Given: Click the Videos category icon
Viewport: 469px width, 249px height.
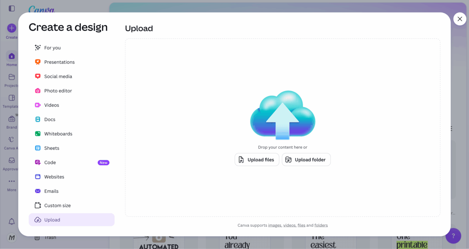Looking at the screenshot, I should click(x=38, y=105).
